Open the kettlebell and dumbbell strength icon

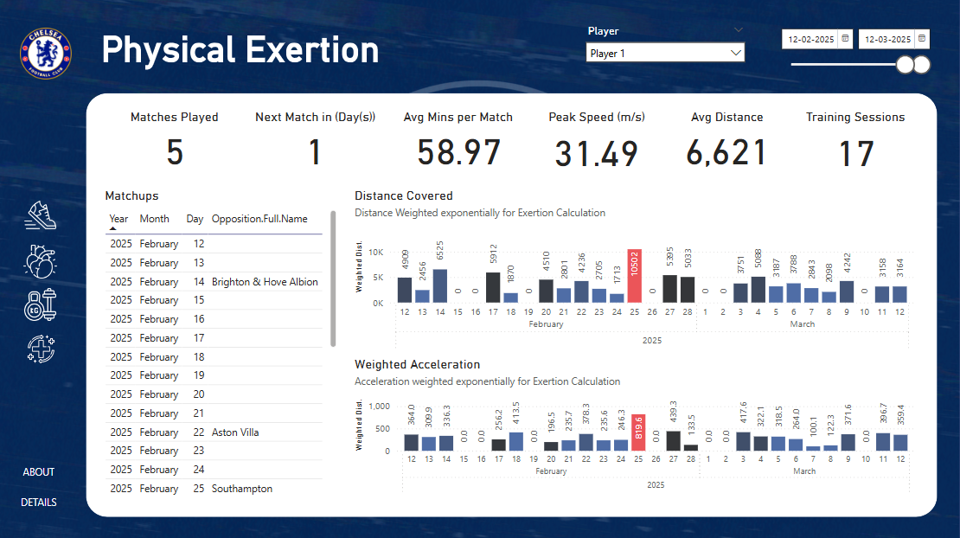tap(41, 304)
